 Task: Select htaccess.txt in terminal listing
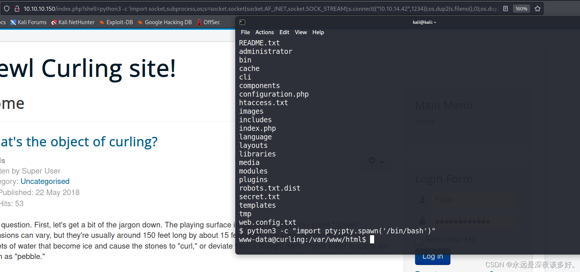click(x=264, y=103)
